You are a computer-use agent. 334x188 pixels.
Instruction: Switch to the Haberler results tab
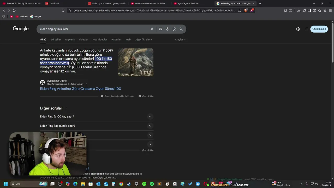pos(116,40)
